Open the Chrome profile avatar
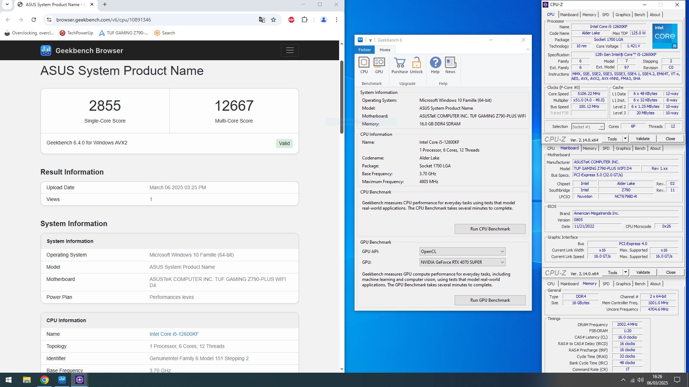 click(x=323, y=20)
